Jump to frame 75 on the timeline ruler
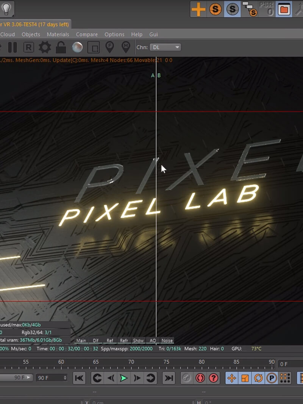 166,362
